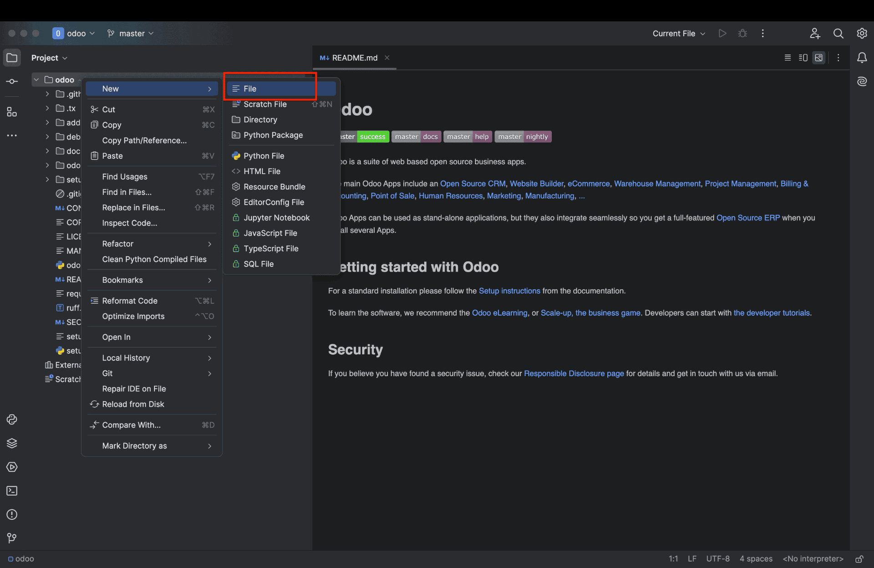Open the Python Console tool window

tap(12, 419)
